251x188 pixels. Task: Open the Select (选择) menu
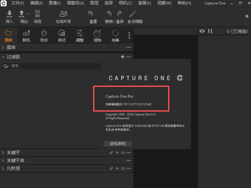(109, 3)
